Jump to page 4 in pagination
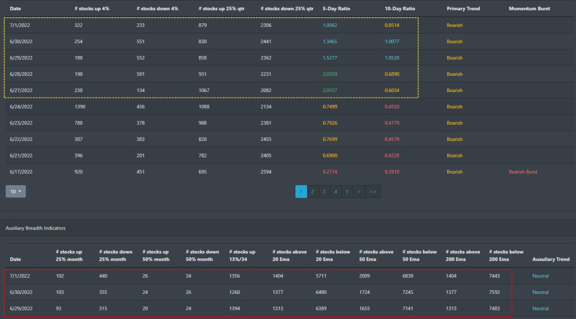Screen dimensions: 576x319 (x=335, y=192)
